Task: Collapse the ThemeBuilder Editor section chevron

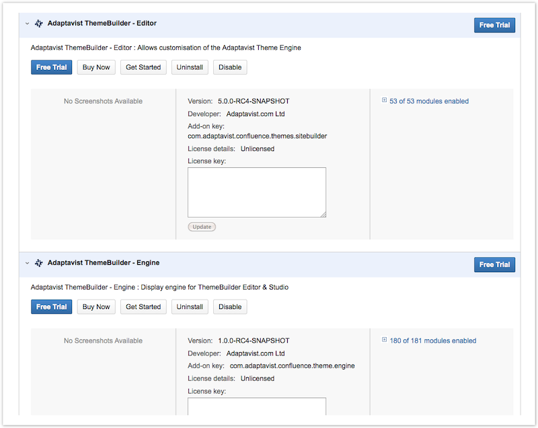Action: [x=27, y=24]
